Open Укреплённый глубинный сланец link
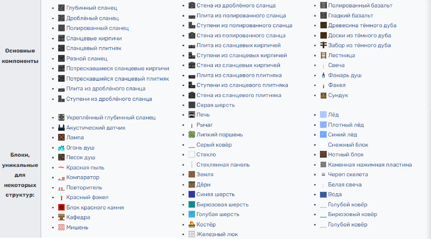 coord(111,118)
